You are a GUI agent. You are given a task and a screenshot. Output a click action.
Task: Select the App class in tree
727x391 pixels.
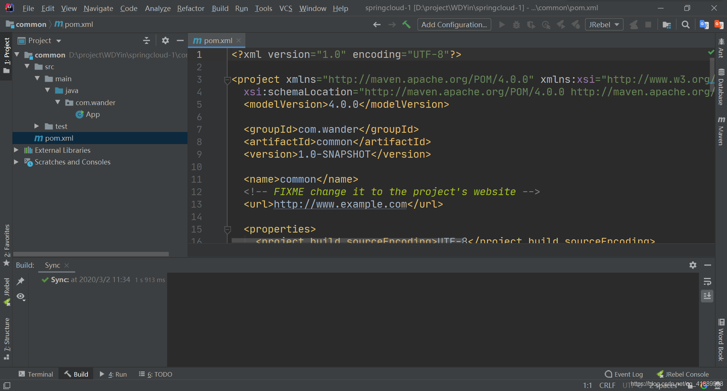pyautogui.click(x=88, y=114)
